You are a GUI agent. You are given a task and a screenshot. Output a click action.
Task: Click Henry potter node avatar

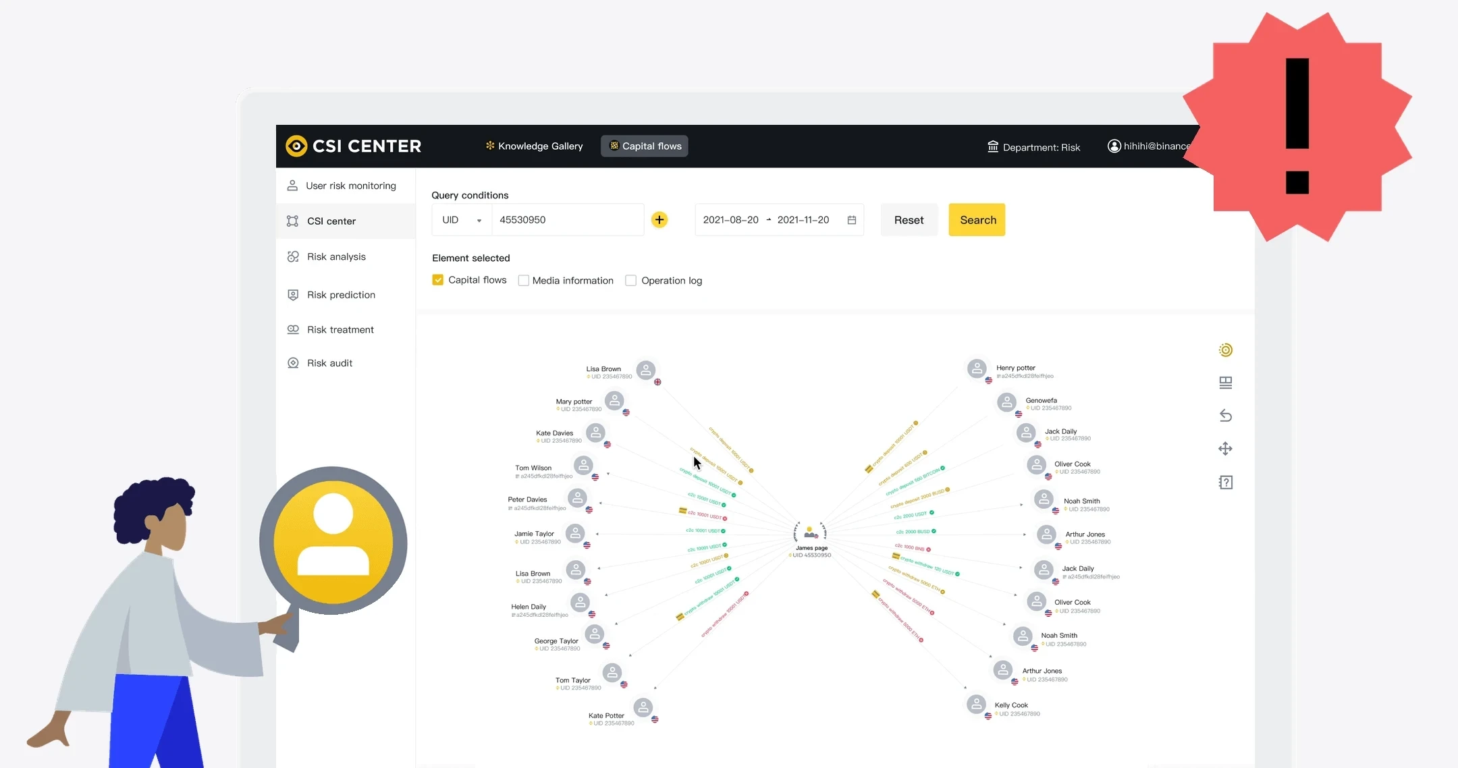click(977, 368)
